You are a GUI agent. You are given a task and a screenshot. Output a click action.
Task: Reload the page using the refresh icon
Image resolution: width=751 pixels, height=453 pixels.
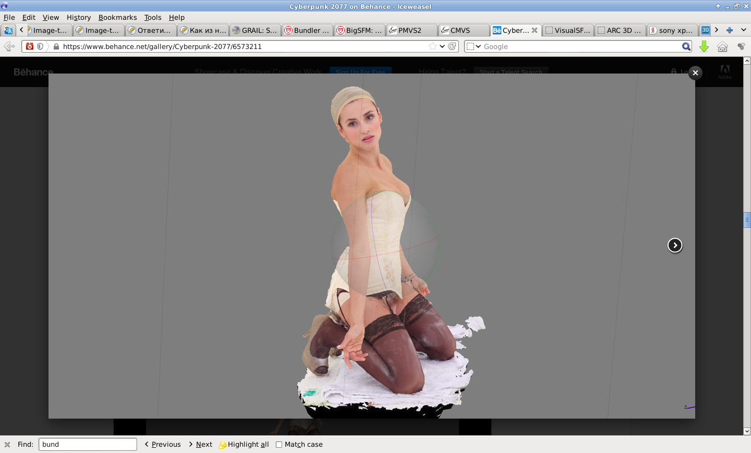[x=452, y=46]
